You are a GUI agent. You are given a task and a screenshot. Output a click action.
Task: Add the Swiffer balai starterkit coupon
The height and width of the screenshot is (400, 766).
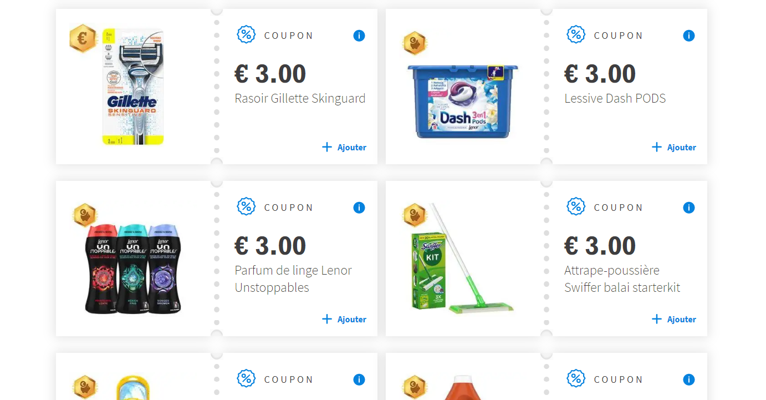[674, 319]
